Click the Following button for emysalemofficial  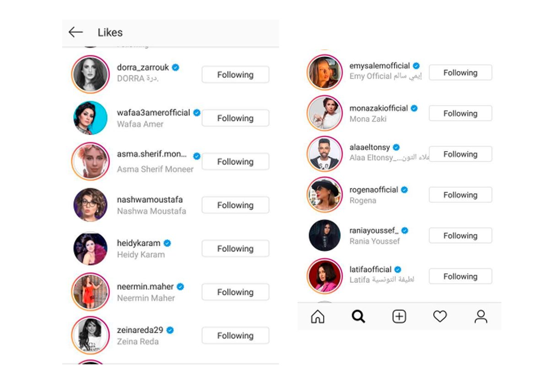pyautogui.click(x=460, y=73)
